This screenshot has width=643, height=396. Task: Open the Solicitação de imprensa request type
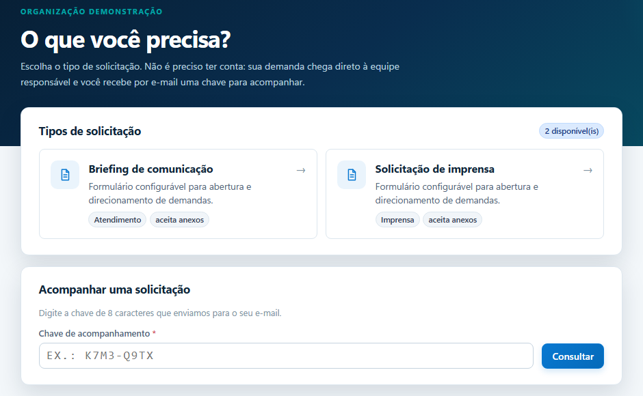pyautogui.click(x=464, y=194)
